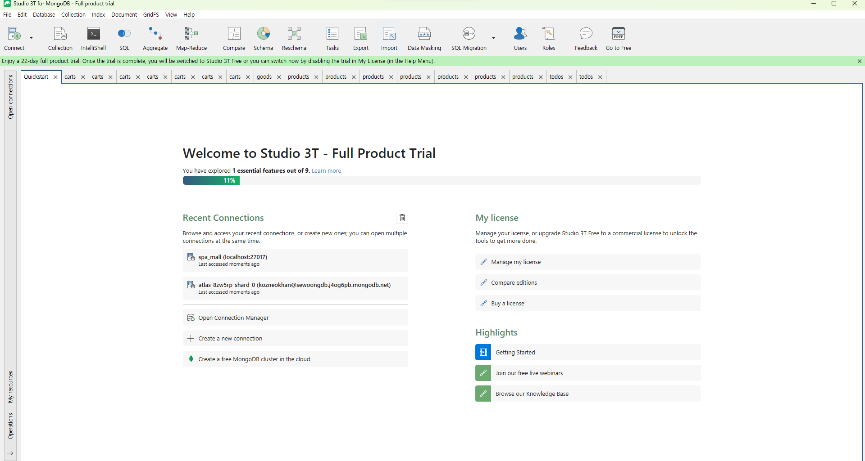Click the 11% features progress bar
The width and height of the screenshot is (865, 461).
[x=442, y=180]
